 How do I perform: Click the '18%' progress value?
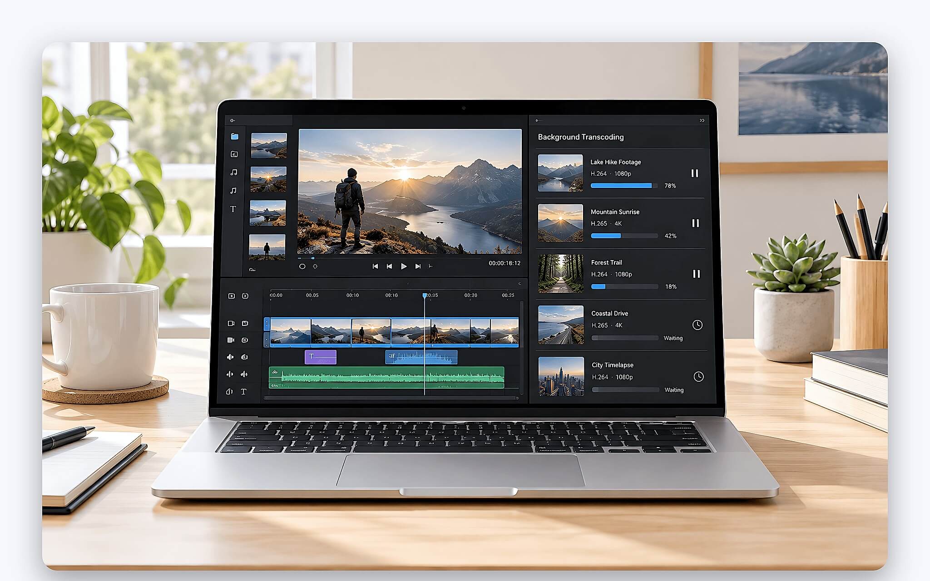(671, 287)
